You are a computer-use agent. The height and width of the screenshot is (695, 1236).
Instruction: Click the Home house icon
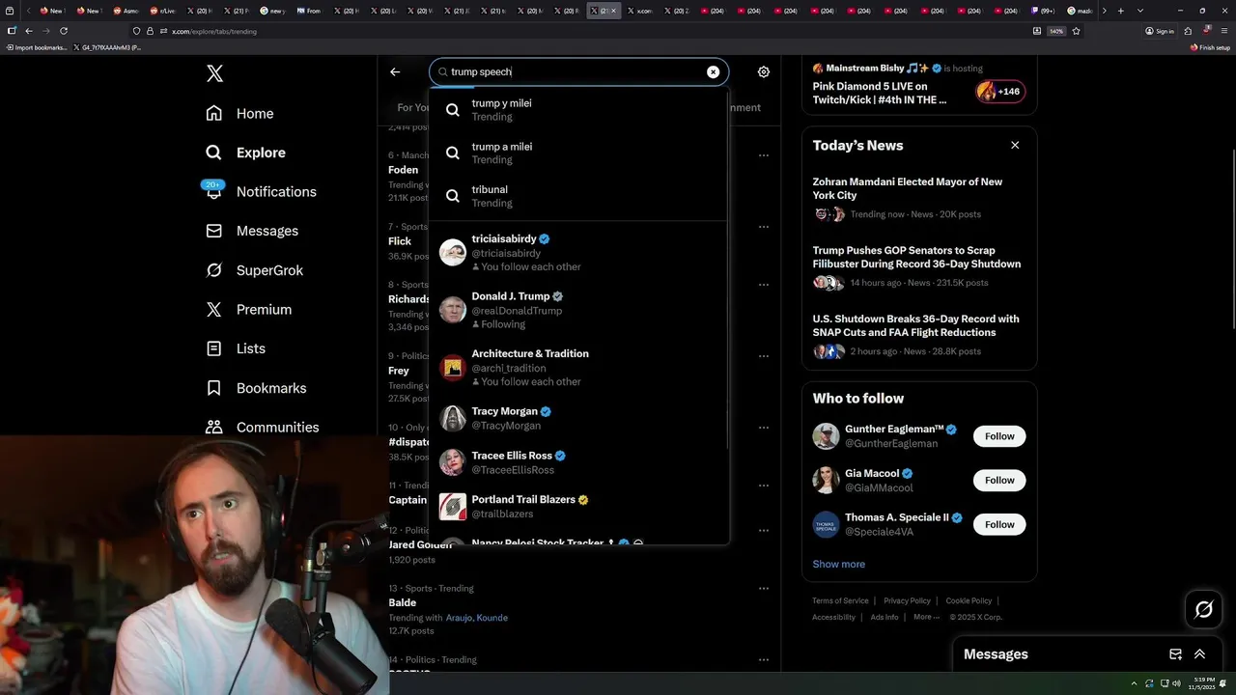pos(214,113)
